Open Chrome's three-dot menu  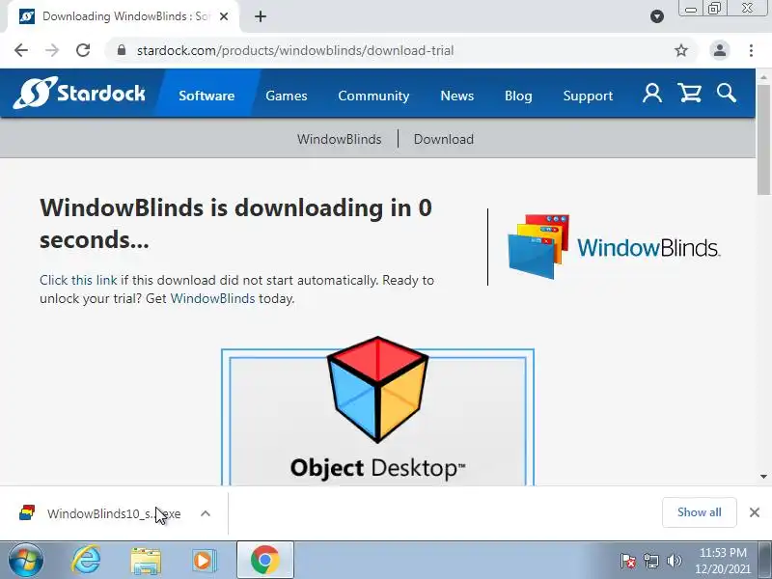coord(751,50)
